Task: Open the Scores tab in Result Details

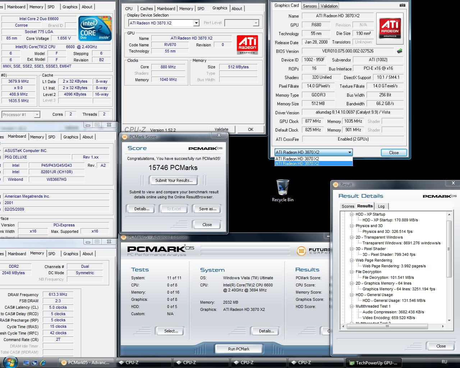Action: 348,206
